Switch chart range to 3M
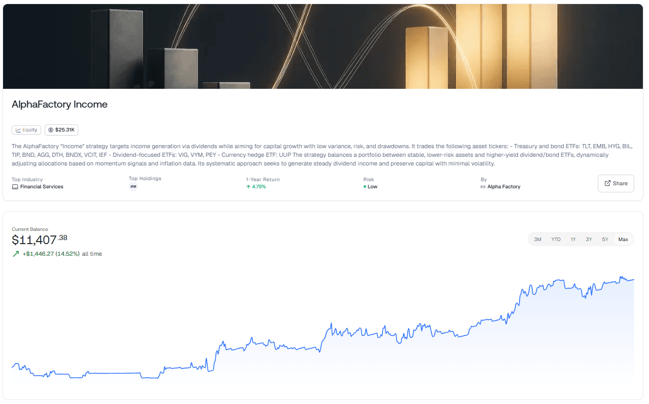The width and height of the screenshot is (649, 404). point(537,239)
